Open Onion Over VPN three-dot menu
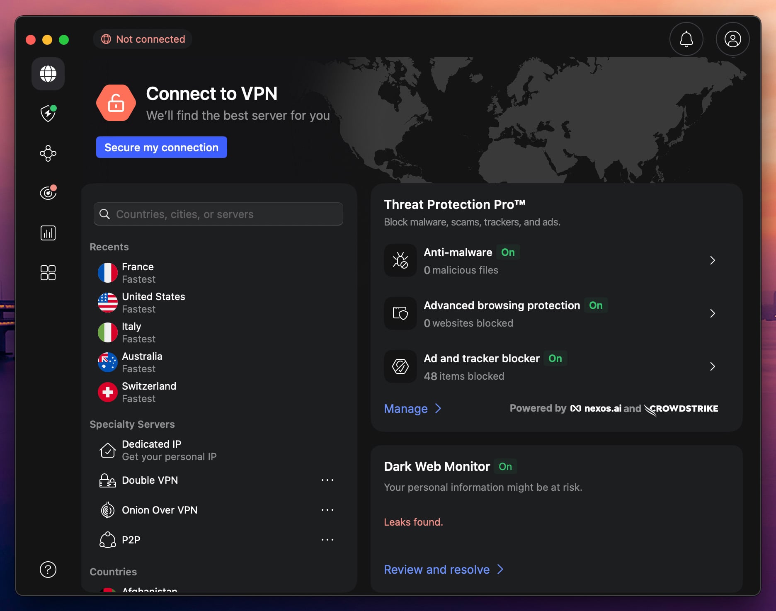This screenshot has height=611, width=776. (x=328, y=509)
